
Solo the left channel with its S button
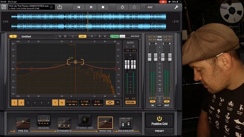click(60, 37)
